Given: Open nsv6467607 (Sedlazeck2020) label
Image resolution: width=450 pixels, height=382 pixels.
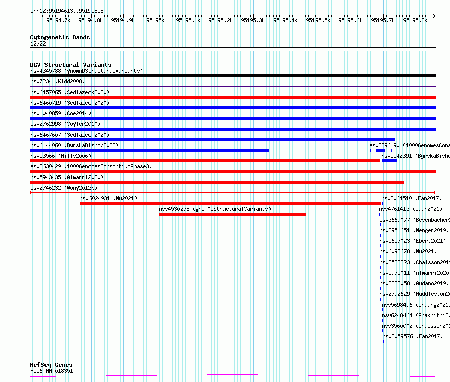Looking at the screenshot, I should 70,135.
